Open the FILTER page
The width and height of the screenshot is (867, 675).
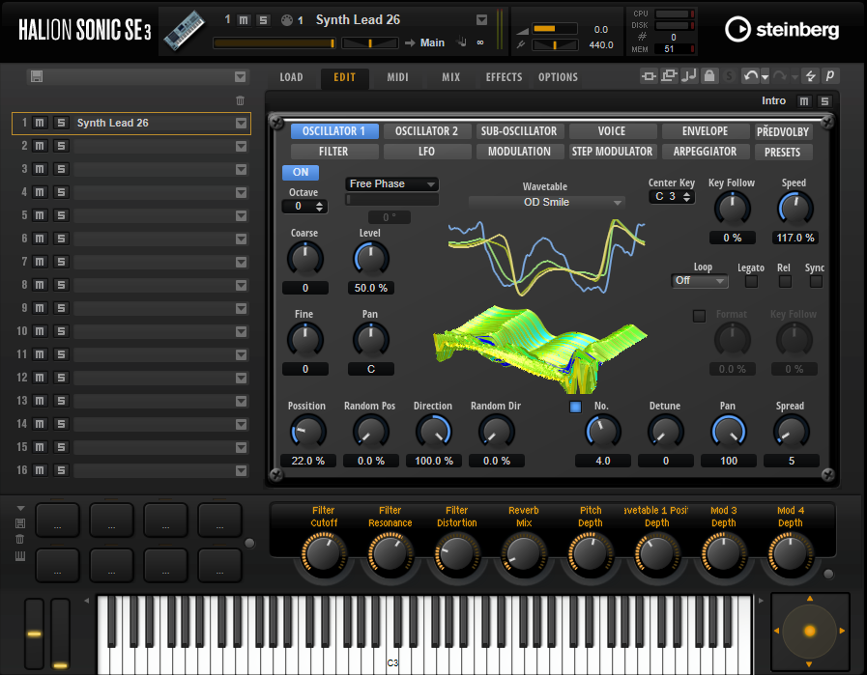click(x=333, y=152)
